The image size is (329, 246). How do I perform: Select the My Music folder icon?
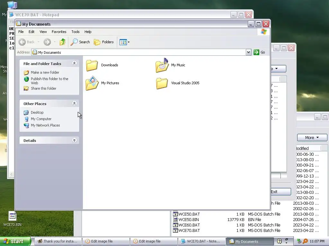[162, 65]
